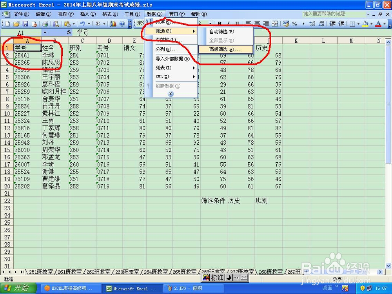Click the 开始 Start button
The width and height of the screenshot is (392, 294).
tap(18, 288)
